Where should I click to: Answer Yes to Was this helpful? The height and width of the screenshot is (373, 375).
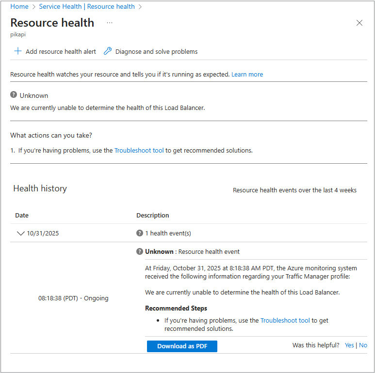(349, 345)
